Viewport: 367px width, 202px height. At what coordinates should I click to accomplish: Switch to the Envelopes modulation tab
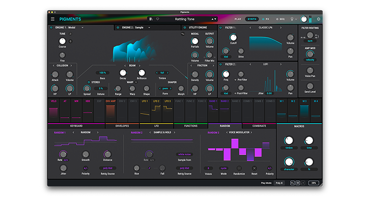tap(122, 125)
